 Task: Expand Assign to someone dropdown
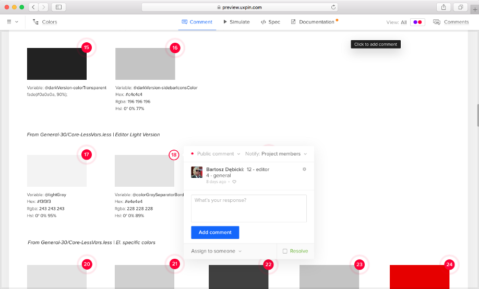[x=216, y=251]
